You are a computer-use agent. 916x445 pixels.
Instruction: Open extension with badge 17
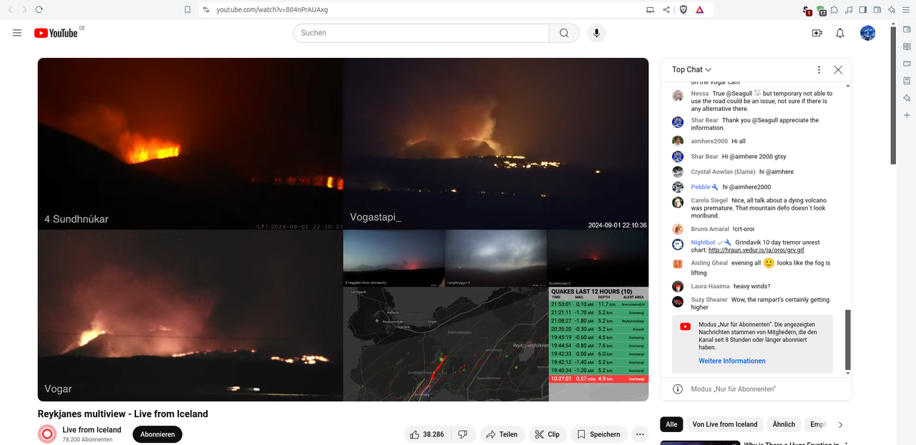[x=821, y=10]
